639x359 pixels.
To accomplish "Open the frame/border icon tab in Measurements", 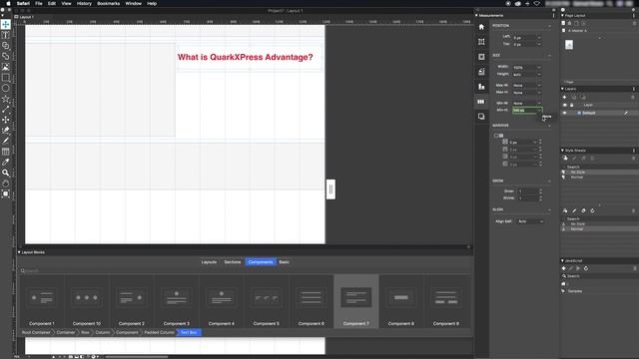I will 481,57.
